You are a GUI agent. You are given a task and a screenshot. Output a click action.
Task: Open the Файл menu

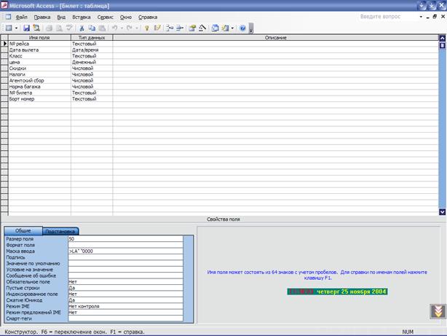[x=22, y=16]
